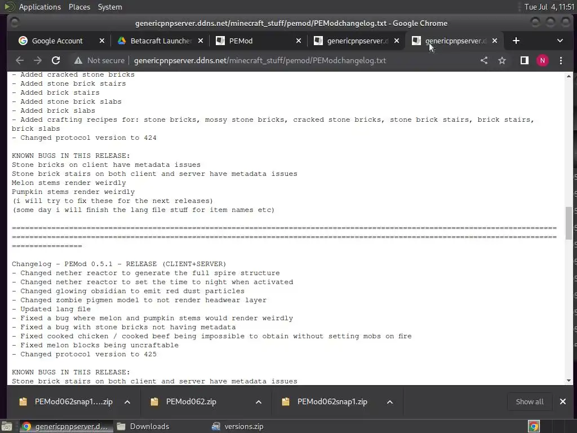This screenshot has width=577, height=433.
Task: Bookmark this page with the star
Action: pos(502,60)
